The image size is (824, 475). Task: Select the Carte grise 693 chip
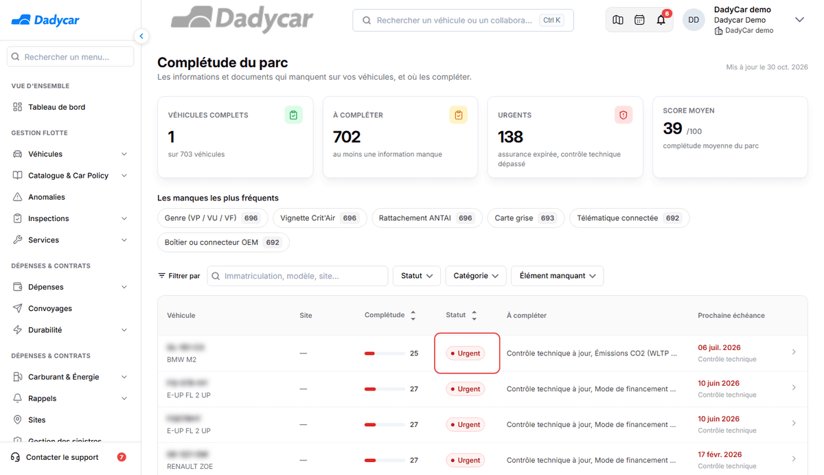[x=525, y=218]
